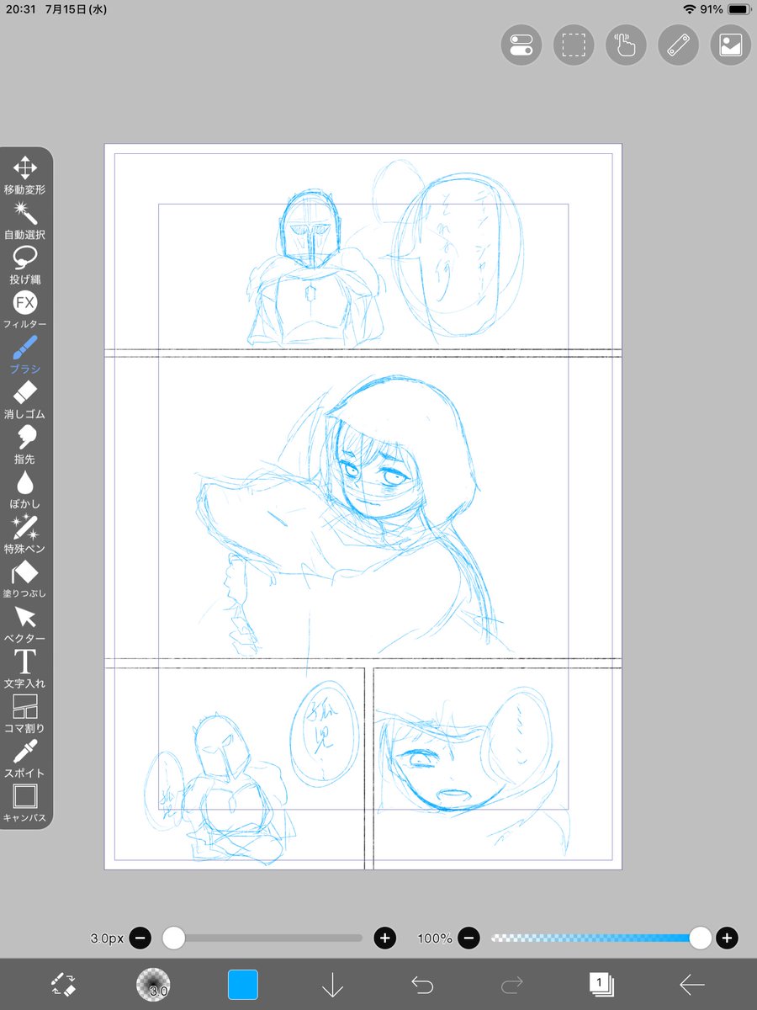This screenshot has height=1010, width=757.
Task: Toggle the view switch button at top
Action: [521, 45]
